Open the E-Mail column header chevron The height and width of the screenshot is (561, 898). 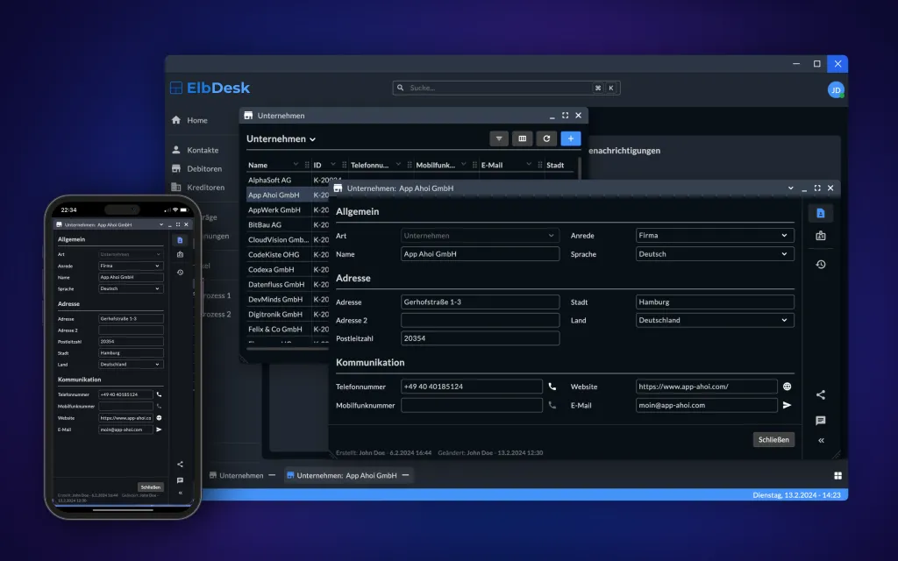click(x=529, y=164)
